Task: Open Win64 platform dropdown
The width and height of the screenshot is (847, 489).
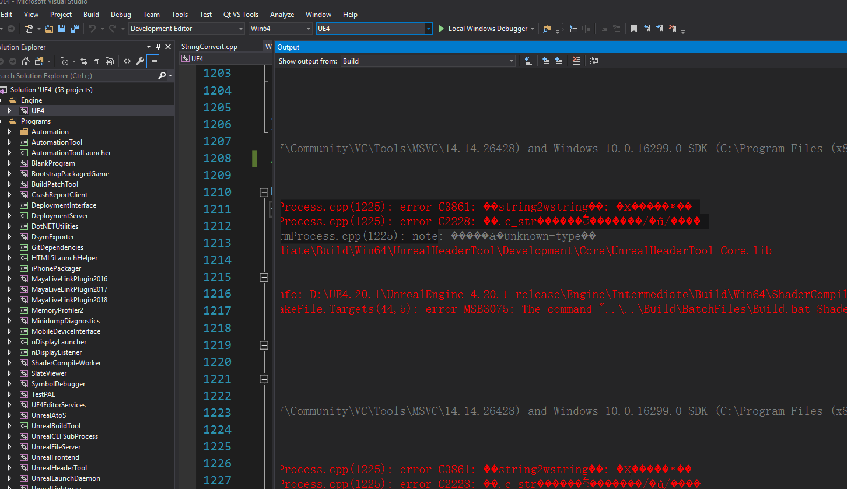Action: [x=308, y=29]
